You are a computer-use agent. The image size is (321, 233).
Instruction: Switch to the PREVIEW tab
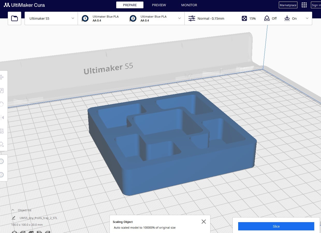point(159,5)
